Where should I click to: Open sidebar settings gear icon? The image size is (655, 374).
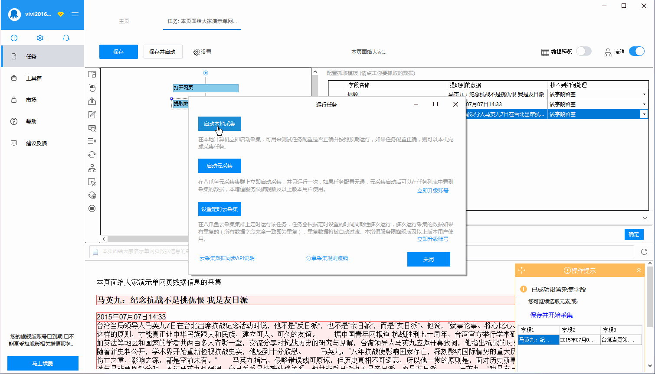coord(40,38)
